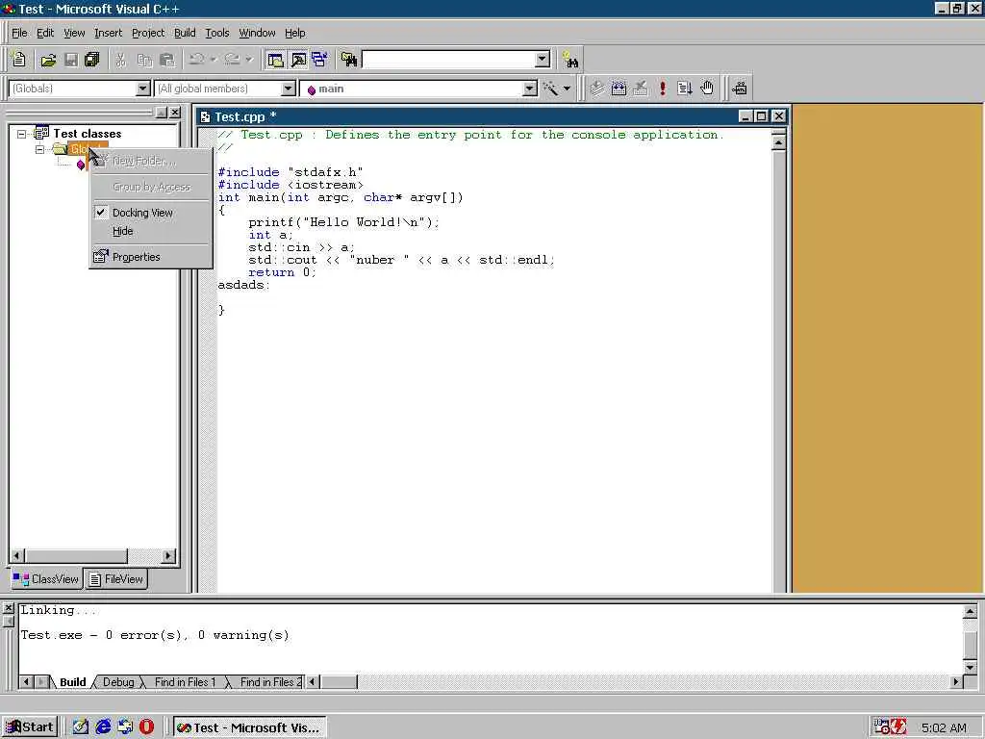Open the WizardBar actions dropdown arrow
The width and height of the screenshot is (985, 739).
[x=567, y=89]
